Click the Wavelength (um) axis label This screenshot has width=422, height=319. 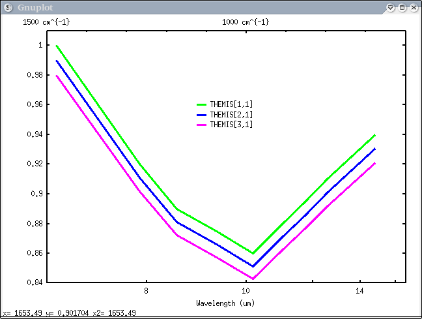pos(225,303)
